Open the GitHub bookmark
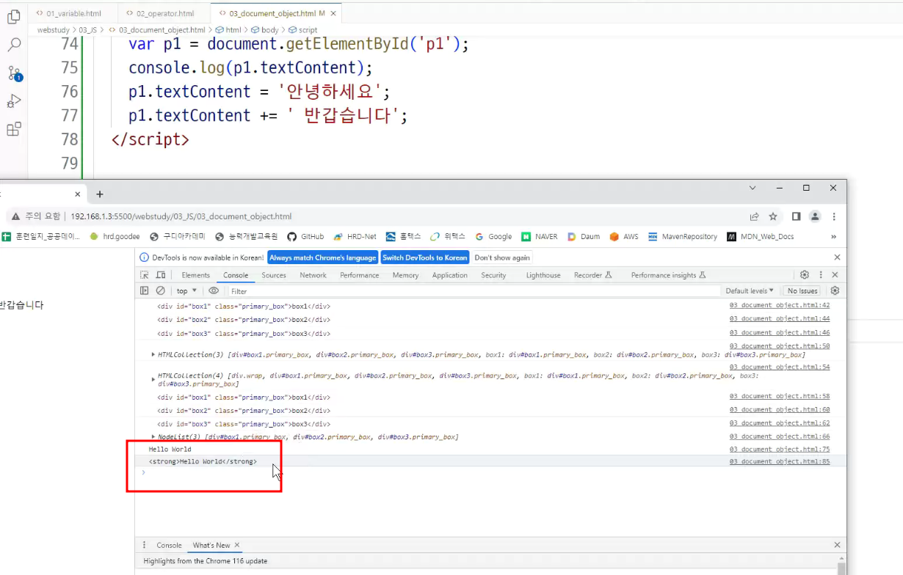This screenshot has width=903, height=575. point(305,237)
